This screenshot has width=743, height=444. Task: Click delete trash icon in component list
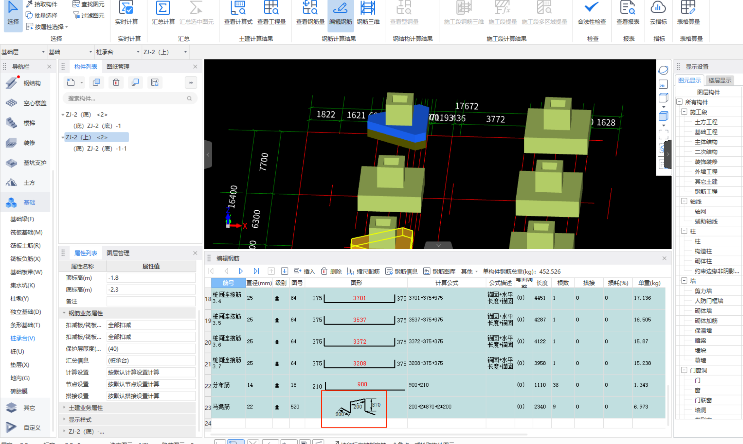coord(116,83)
